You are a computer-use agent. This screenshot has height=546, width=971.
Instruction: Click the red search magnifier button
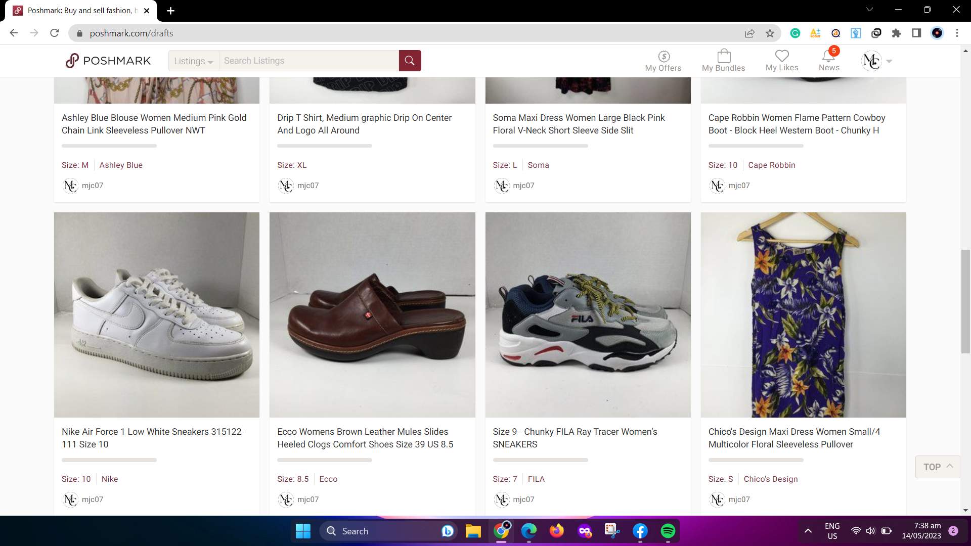pyautogui.click(x=410, y=61)
